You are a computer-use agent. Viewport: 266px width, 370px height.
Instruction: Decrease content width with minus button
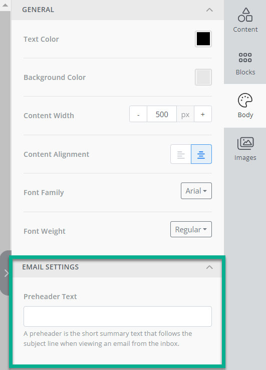coord(138,114)
